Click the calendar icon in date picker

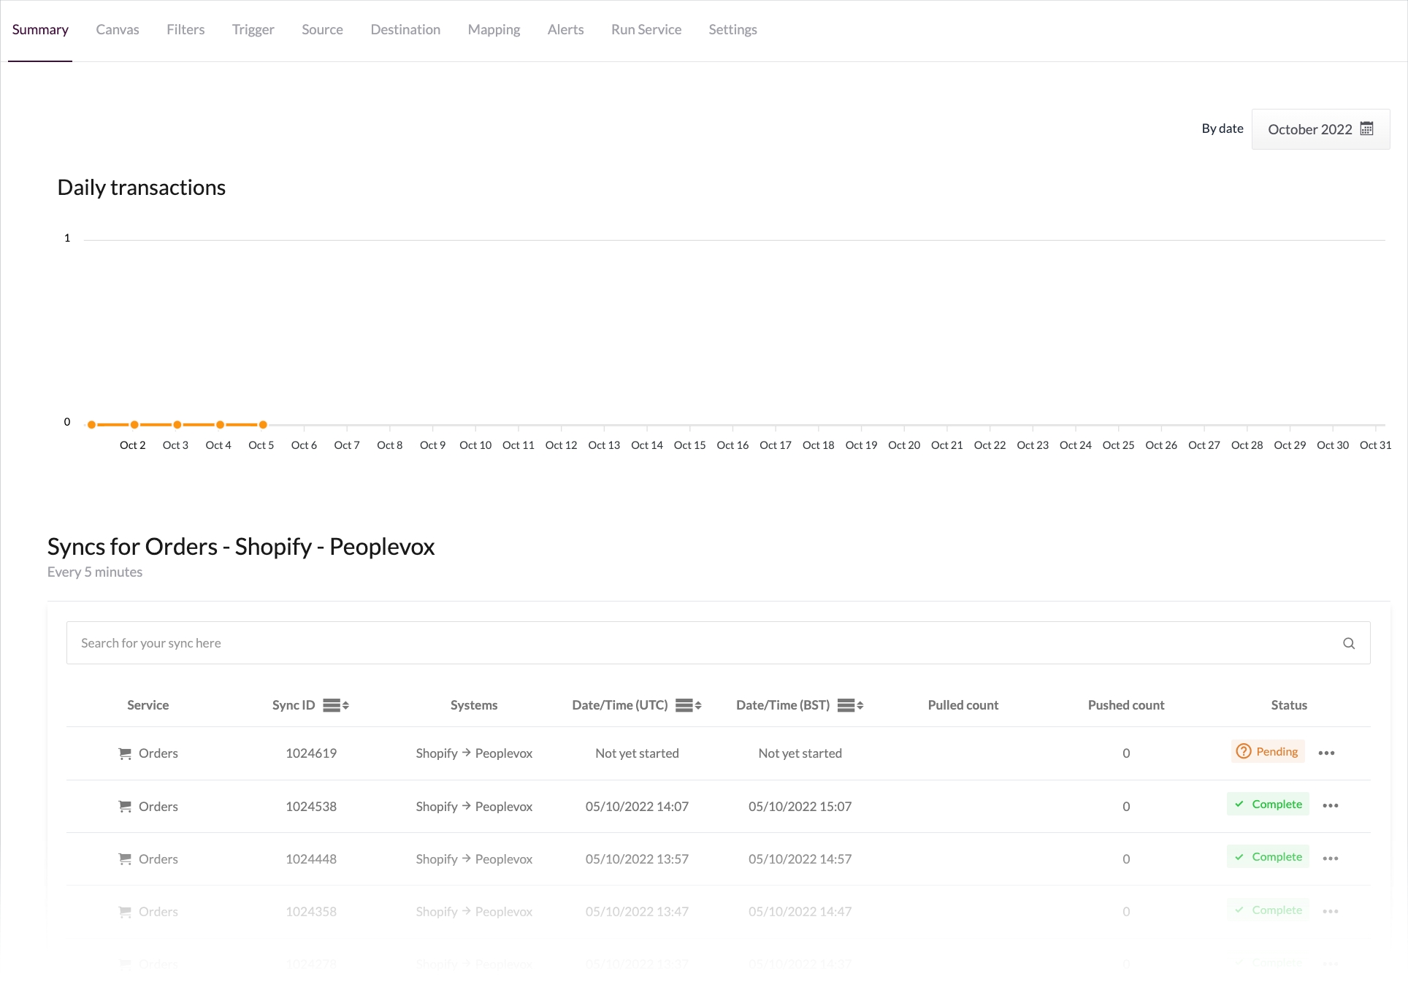click(1366, 129)
